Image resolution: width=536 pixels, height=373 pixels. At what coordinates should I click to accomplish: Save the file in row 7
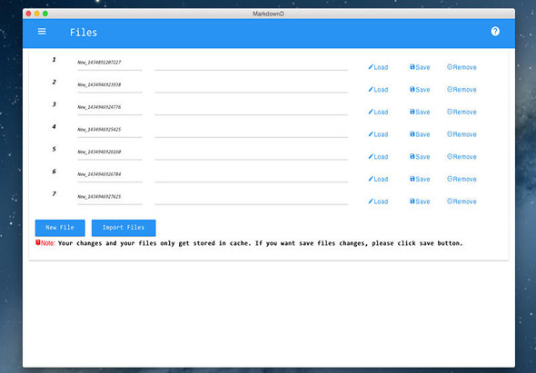(x=420, y=201)
